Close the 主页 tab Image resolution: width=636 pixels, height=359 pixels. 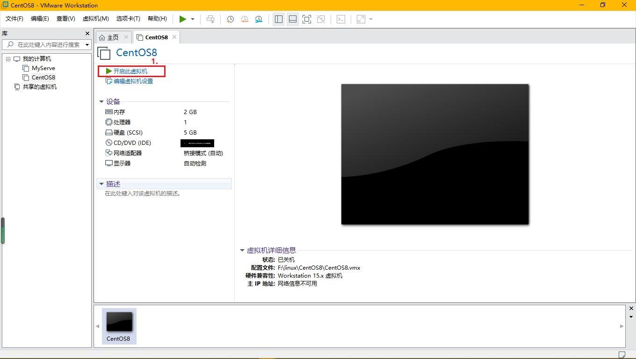tap(126, 37)
